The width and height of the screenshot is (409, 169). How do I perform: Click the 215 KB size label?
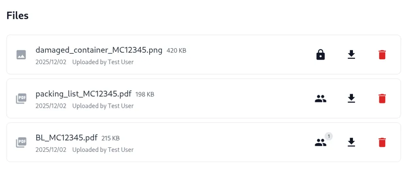click(110, 138)
